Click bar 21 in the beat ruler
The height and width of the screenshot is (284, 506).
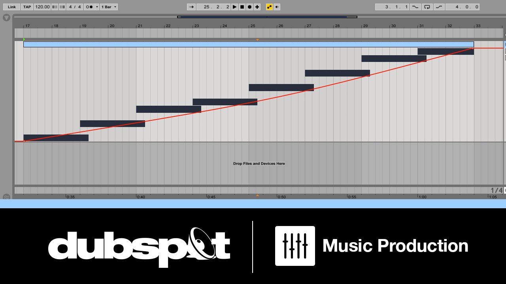point(140,26)
